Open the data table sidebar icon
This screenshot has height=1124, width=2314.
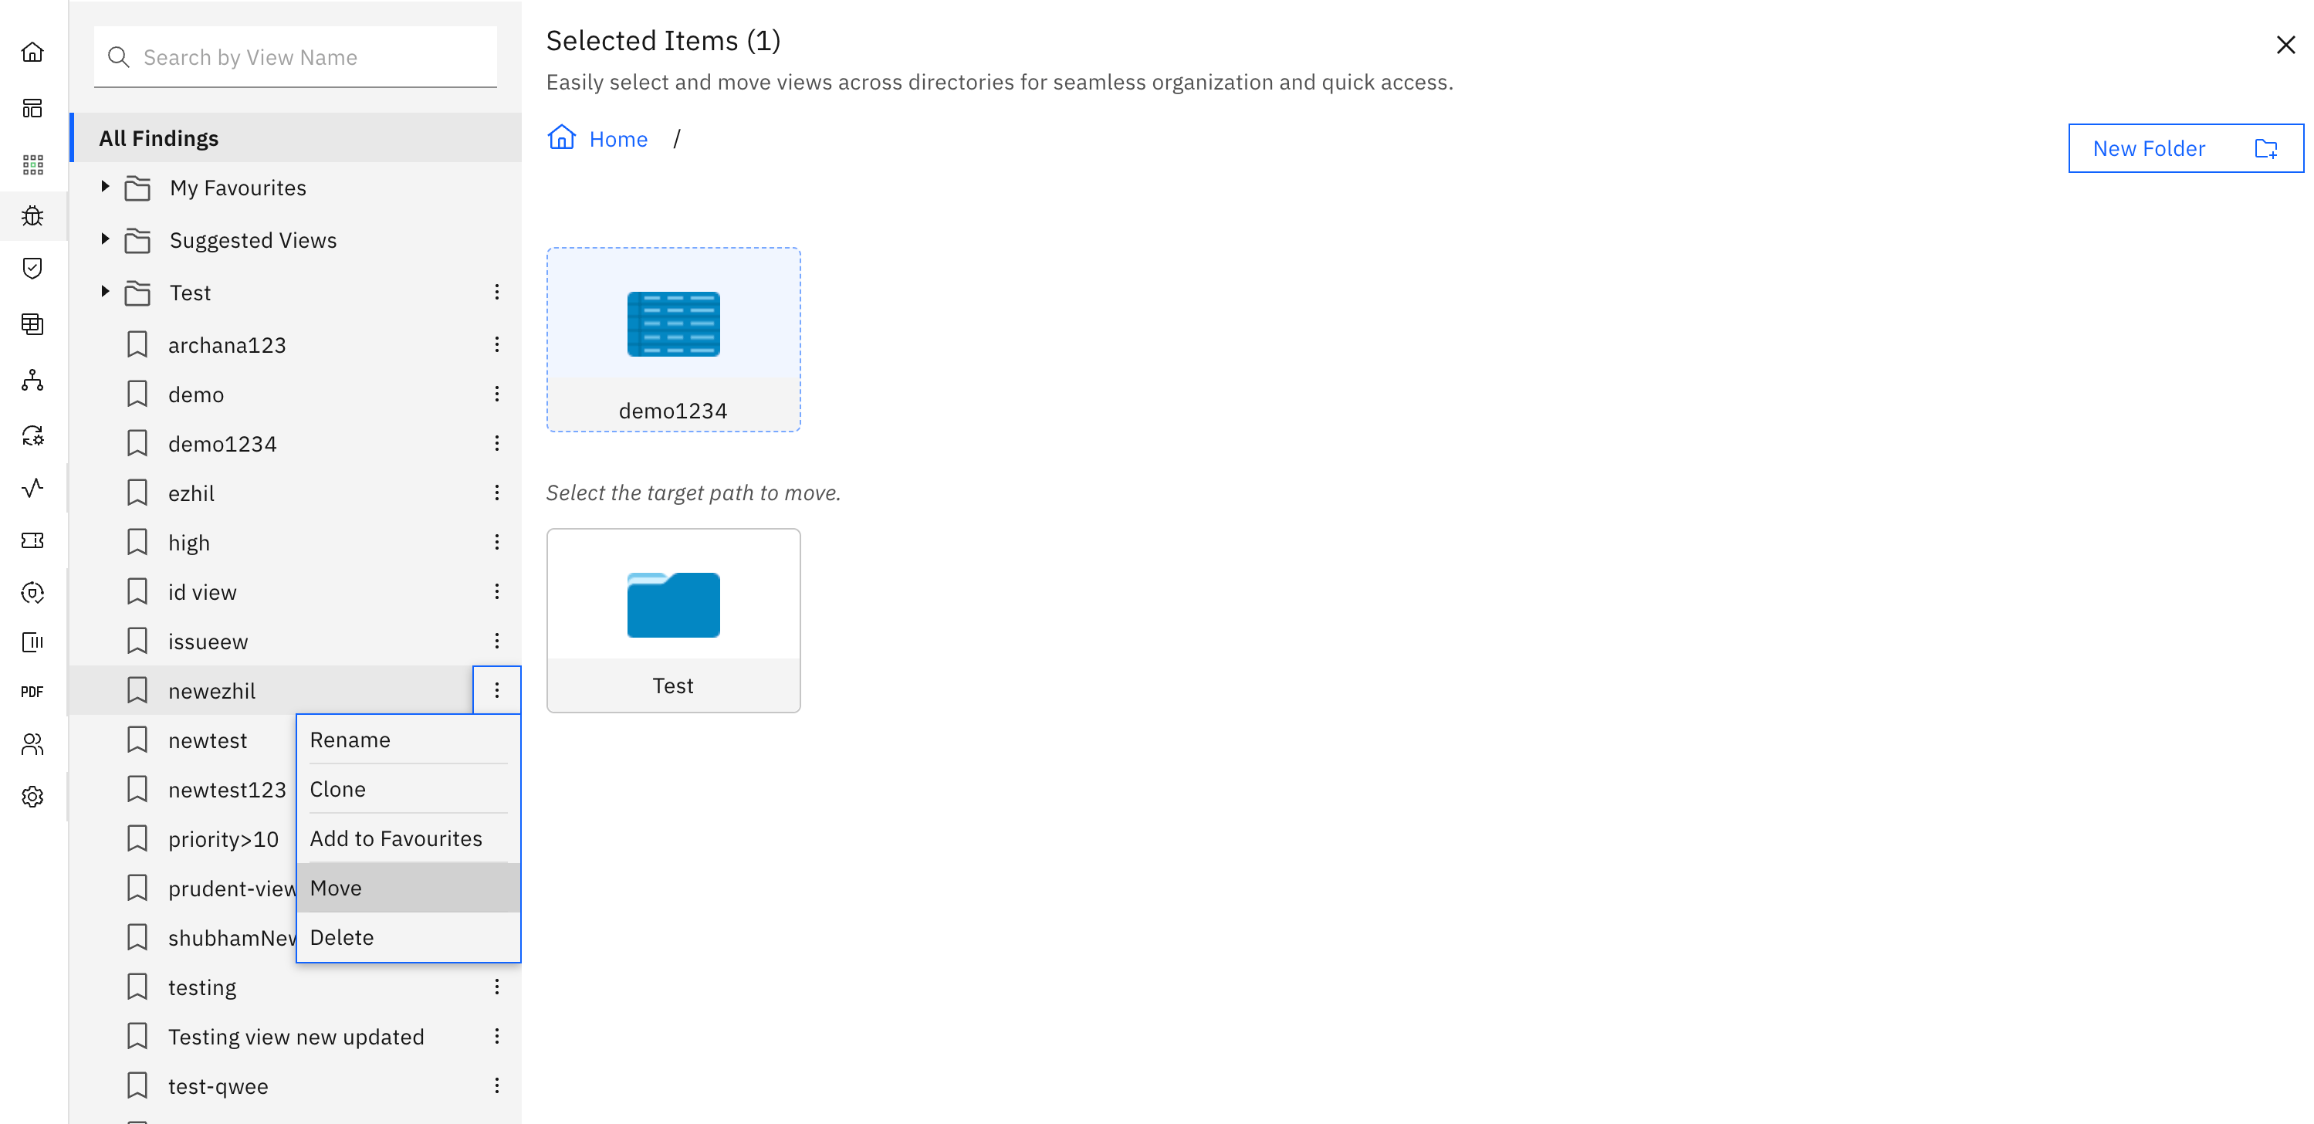(32, 324)
